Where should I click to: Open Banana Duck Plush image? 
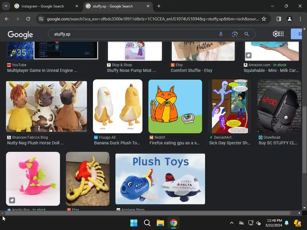click(x=118, y=106)
